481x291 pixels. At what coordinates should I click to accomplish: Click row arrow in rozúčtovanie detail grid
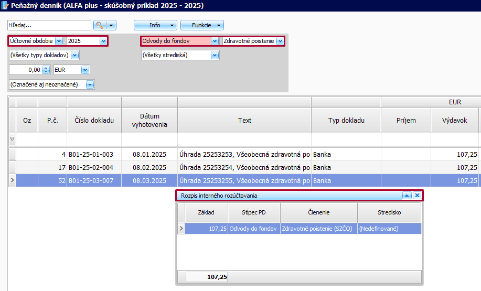click(181, 229)
